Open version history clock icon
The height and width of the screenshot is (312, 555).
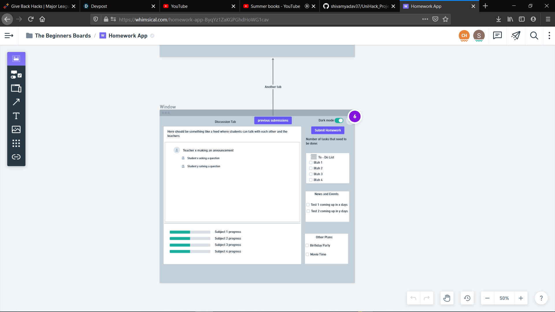(x=467, y=298)
